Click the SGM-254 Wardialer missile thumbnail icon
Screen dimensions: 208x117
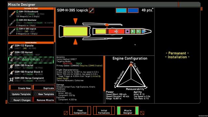point(12,22)
